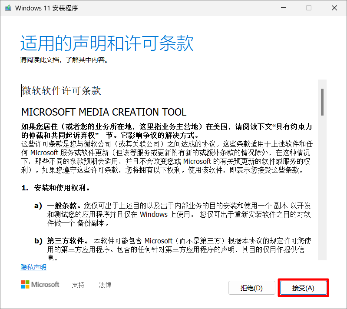
Task: Click the greyed-out maximize button
Action: (309, 8)
